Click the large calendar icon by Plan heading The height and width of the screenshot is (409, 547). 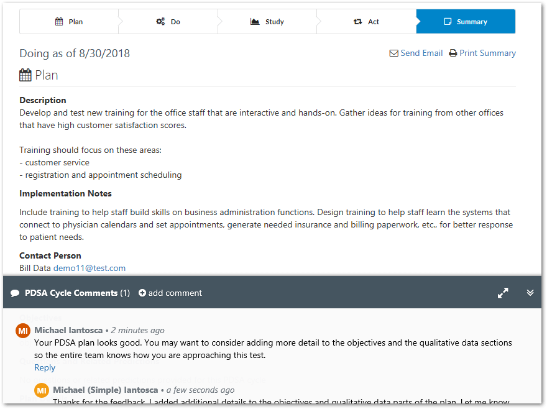point(25,75)
